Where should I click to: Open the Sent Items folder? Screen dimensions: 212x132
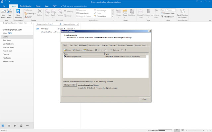[7, 40]
